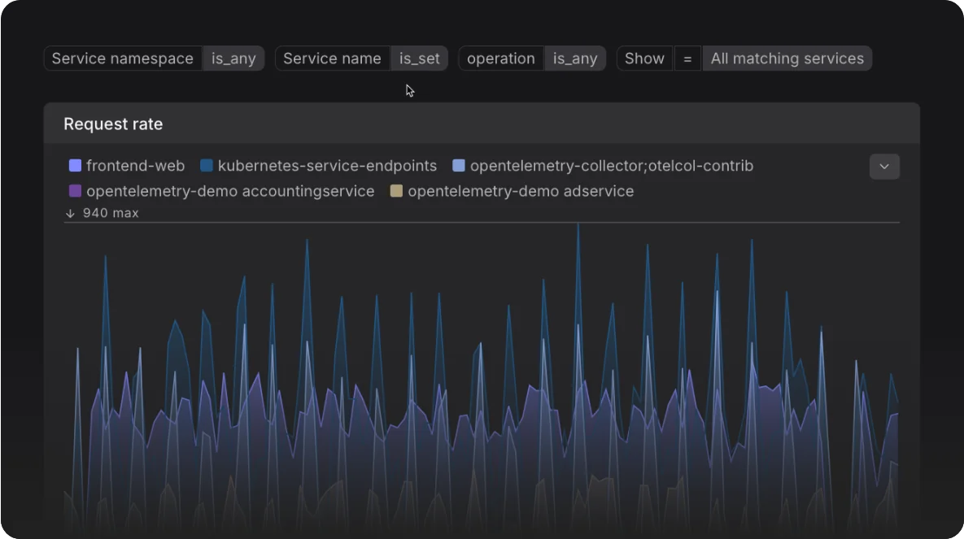The height and width of the screenshot is (539, 964).
Task: Click the accountingservice legend color swatch
Action: 75,191
